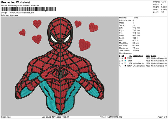
Task: Click the underlined Description column header
Action: 137,56
